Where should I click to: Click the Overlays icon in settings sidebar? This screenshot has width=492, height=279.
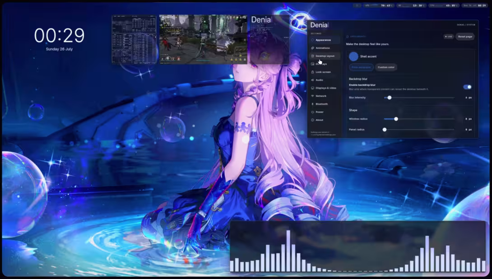point(312,64)
